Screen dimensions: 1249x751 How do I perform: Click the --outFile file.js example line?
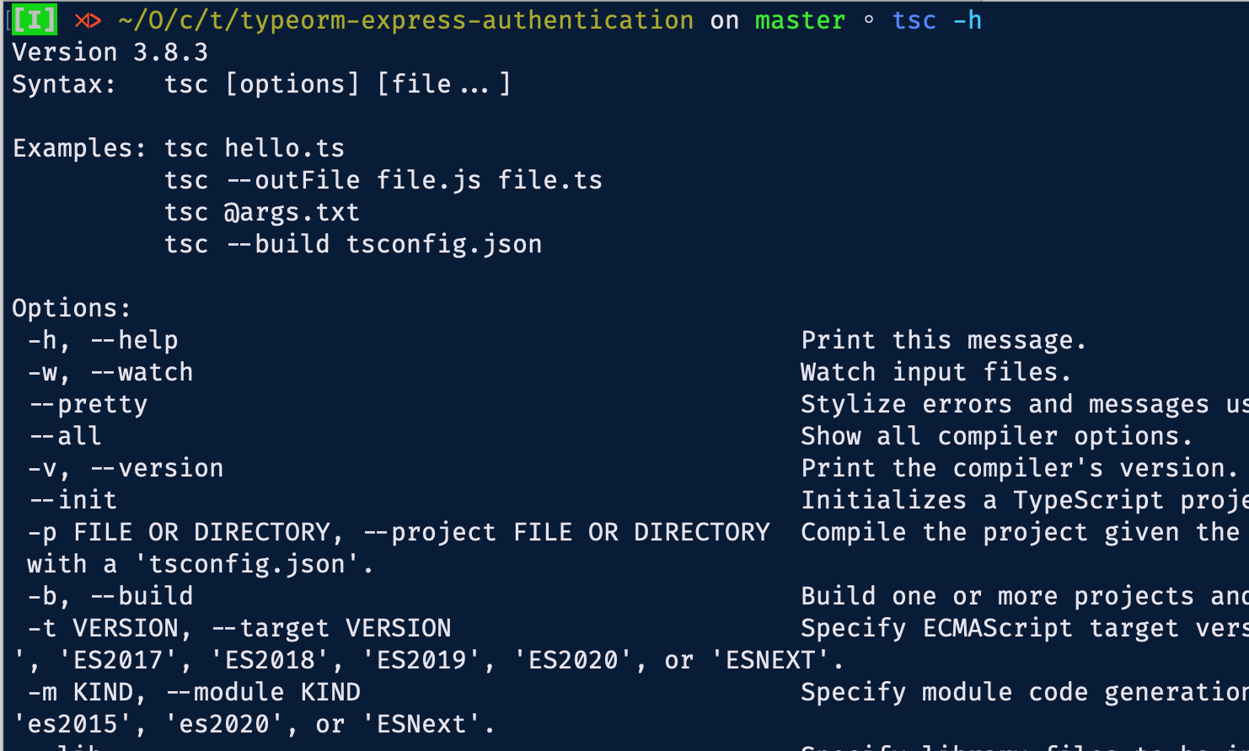tap(383, 180)
